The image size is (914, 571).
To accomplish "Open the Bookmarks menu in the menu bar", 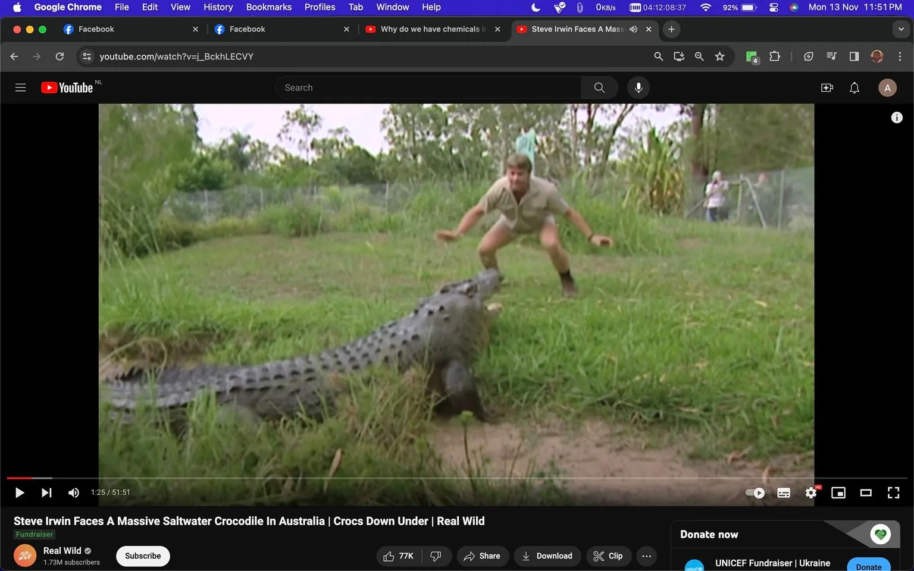I will pyautogui.click(x=268, y=7).
